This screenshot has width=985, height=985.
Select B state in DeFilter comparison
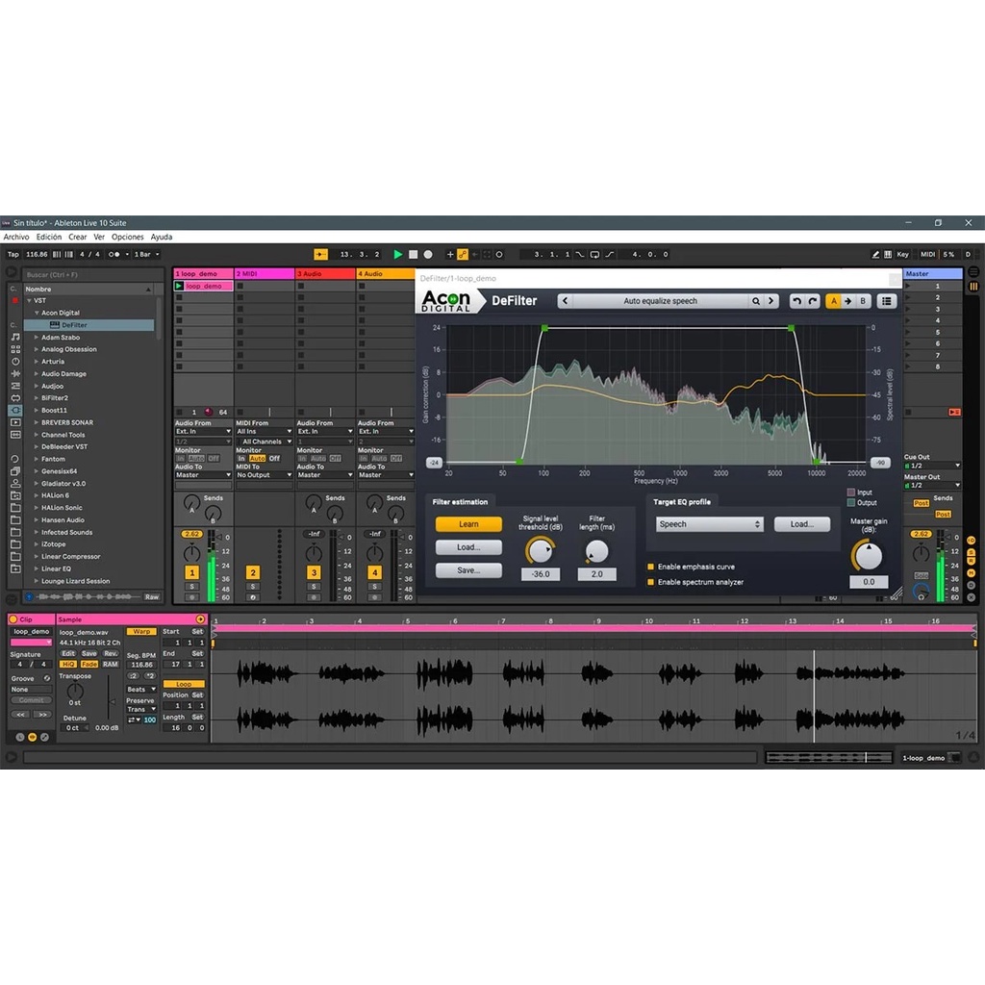click(x=863, y=301)
